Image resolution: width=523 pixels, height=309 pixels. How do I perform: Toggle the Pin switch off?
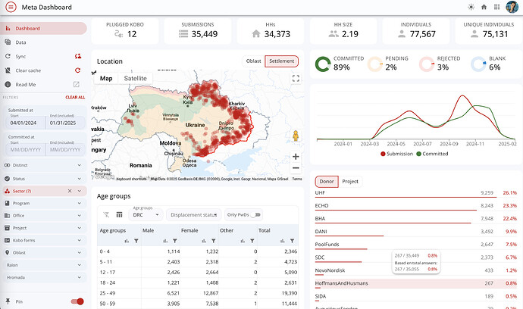pos(77,301)
